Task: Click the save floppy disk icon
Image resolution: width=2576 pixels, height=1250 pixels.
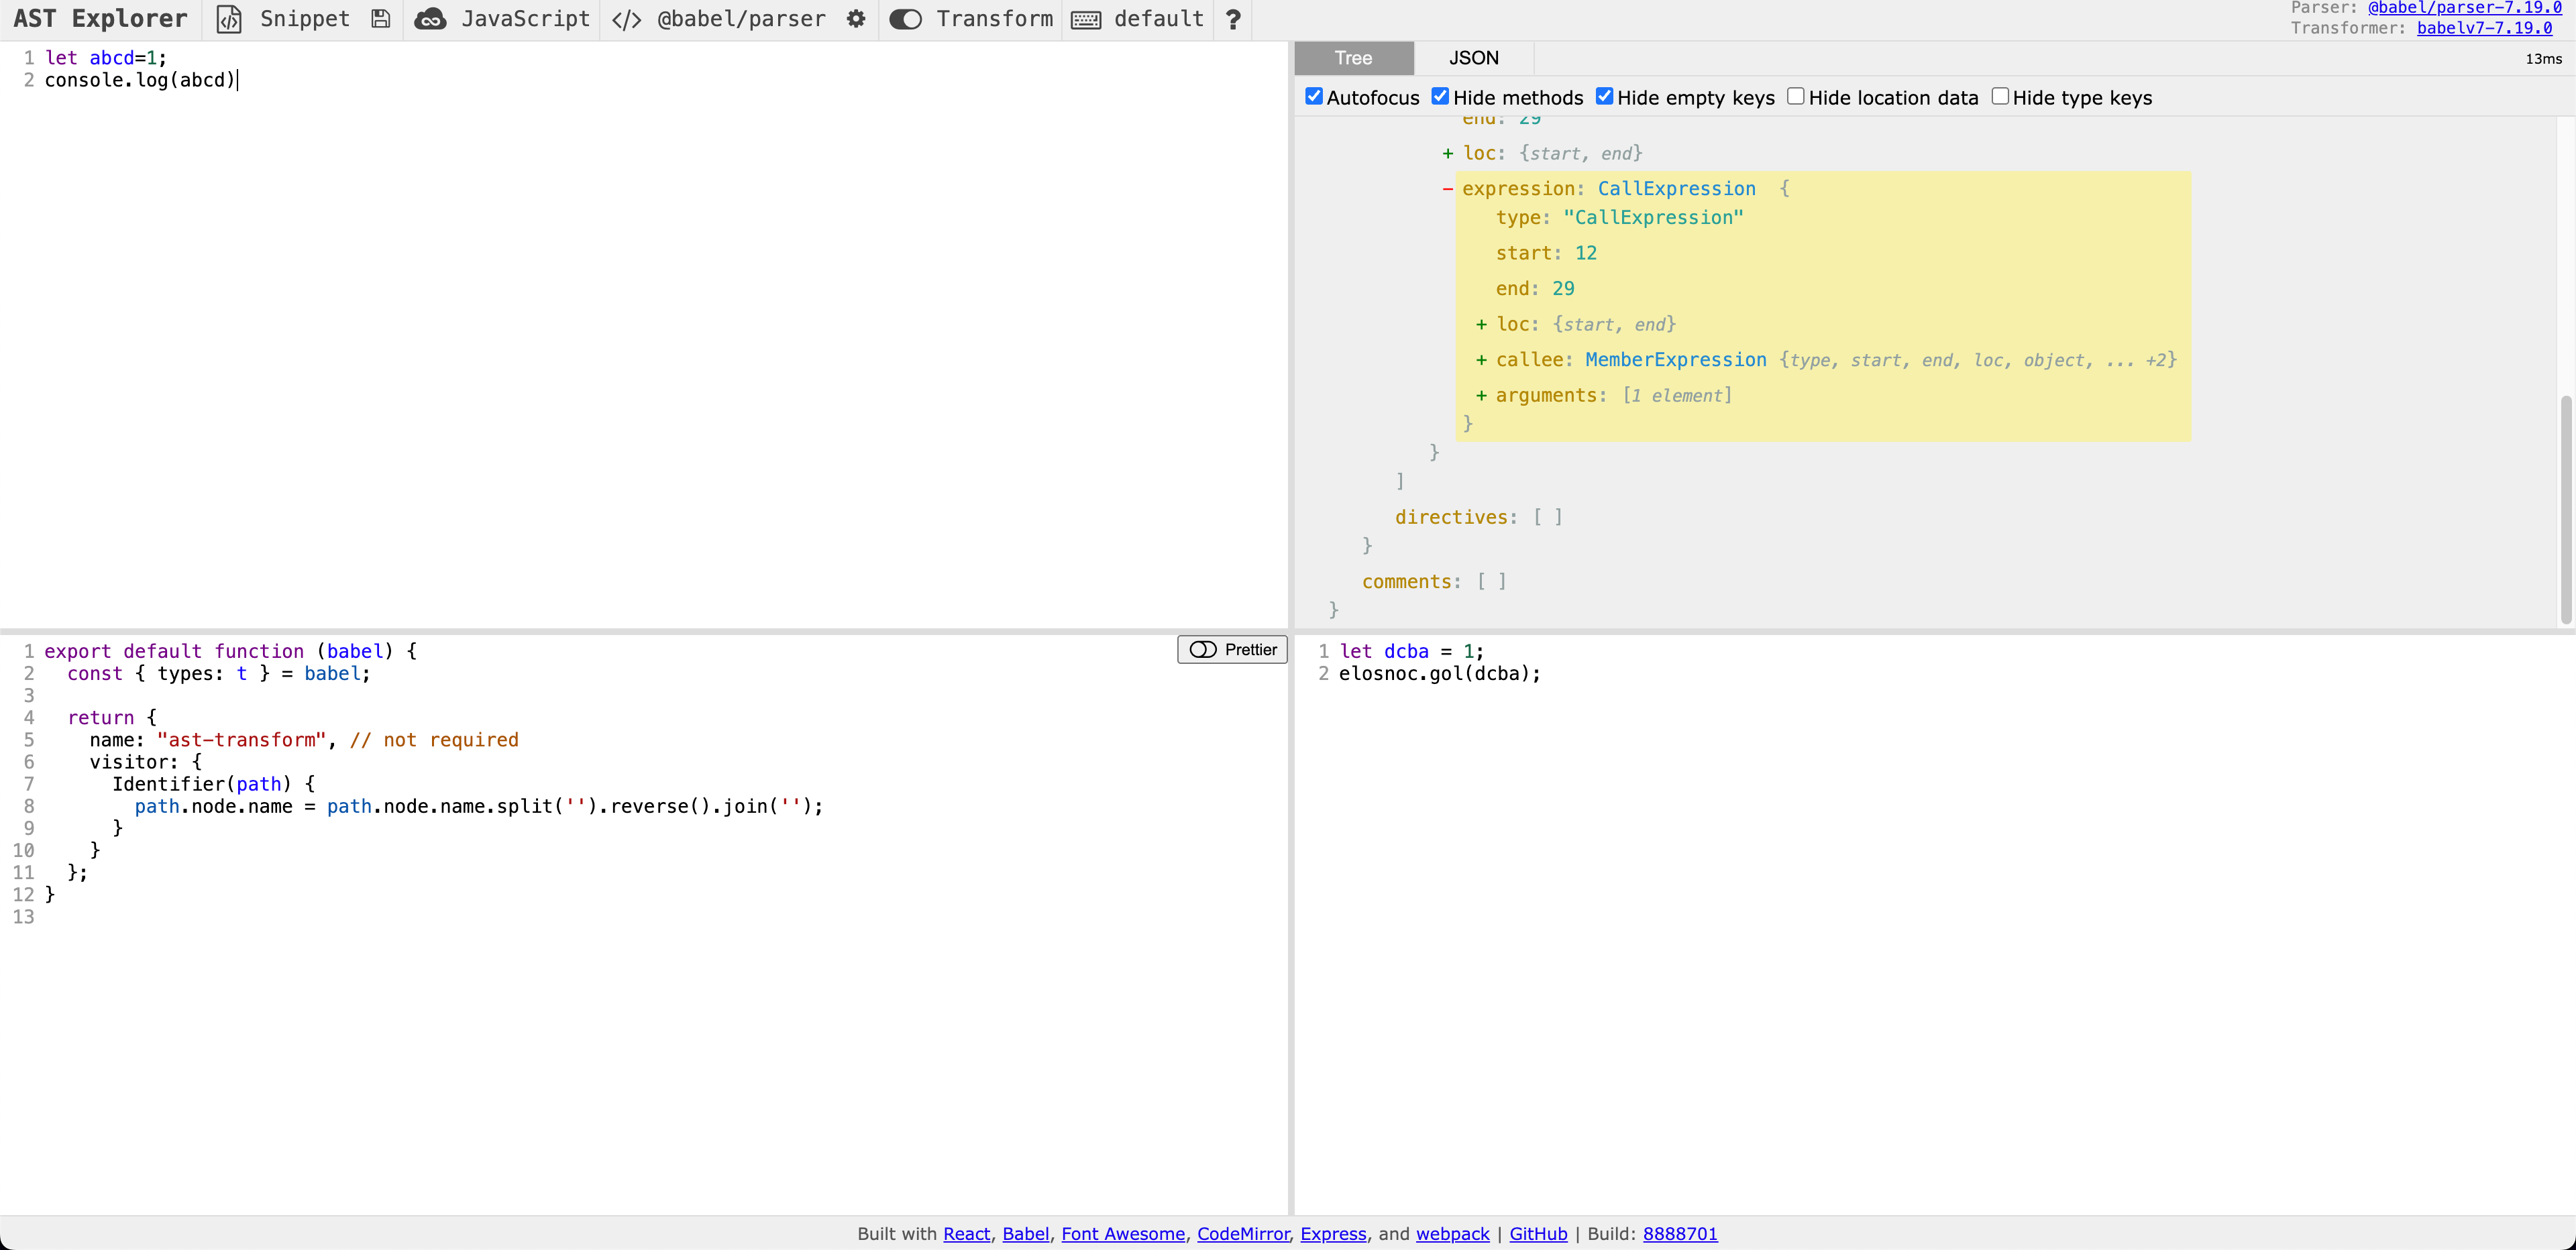Action: (380, 19)
